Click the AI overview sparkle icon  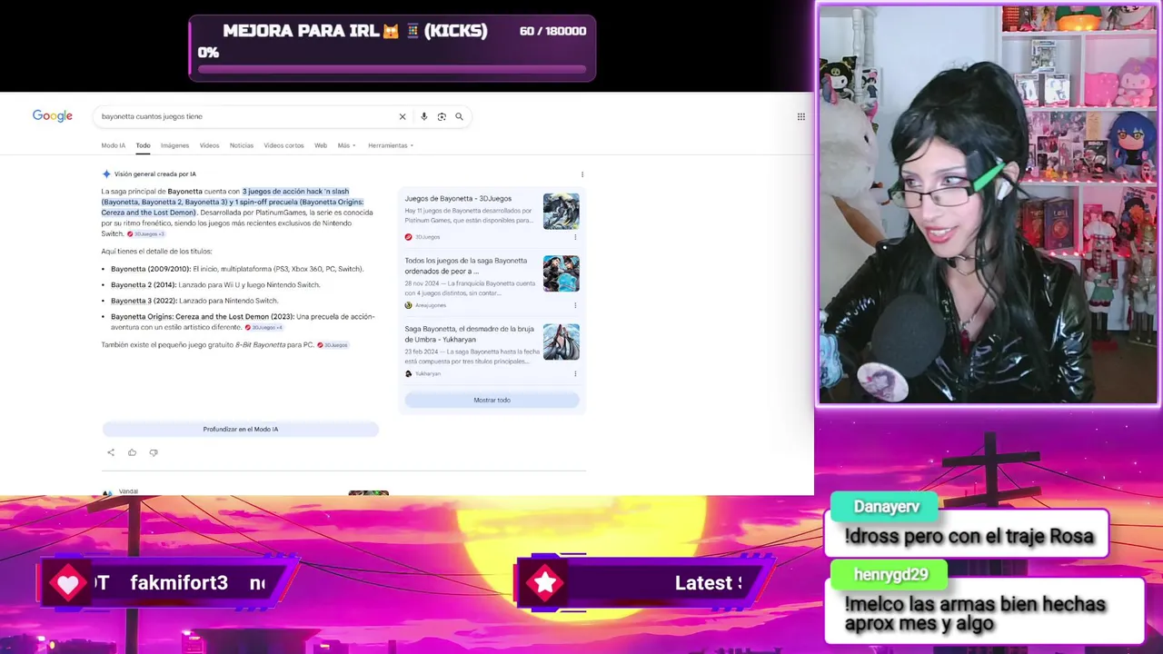[x=106, y=173]
